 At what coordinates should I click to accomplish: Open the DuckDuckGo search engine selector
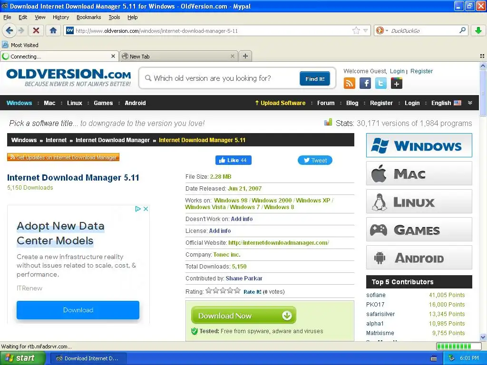point(382,30)
